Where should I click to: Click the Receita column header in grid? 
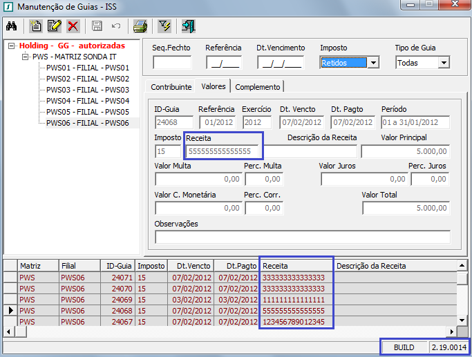tap(296, 265)
